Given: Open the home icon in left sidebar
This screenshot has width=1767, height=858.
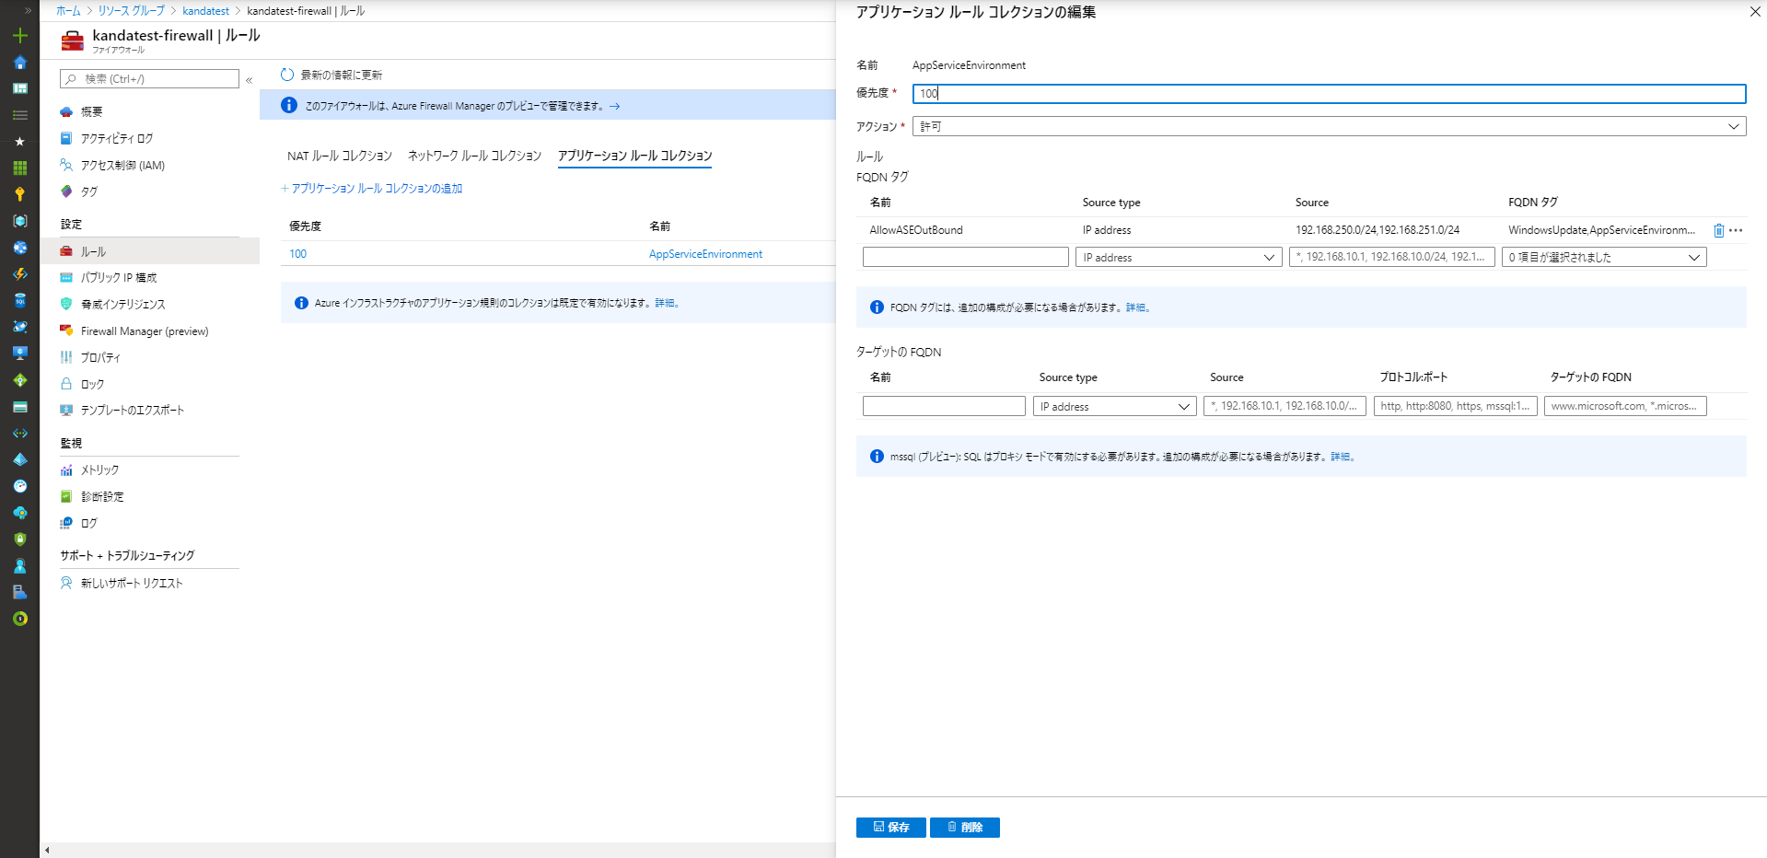Looking at the screenshot, I should [x=19, y=63].
